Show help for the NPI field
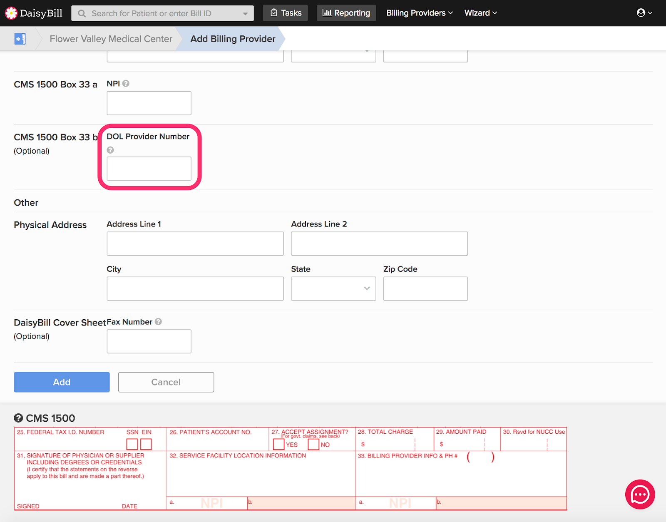This screenshot has width=666, height=522. coord(126,83)
